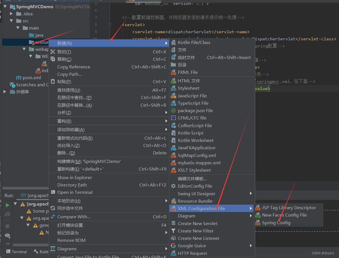Click the sync icon beside 同步选中文件
The image size is (339, 258).
[x=53, y=208]
